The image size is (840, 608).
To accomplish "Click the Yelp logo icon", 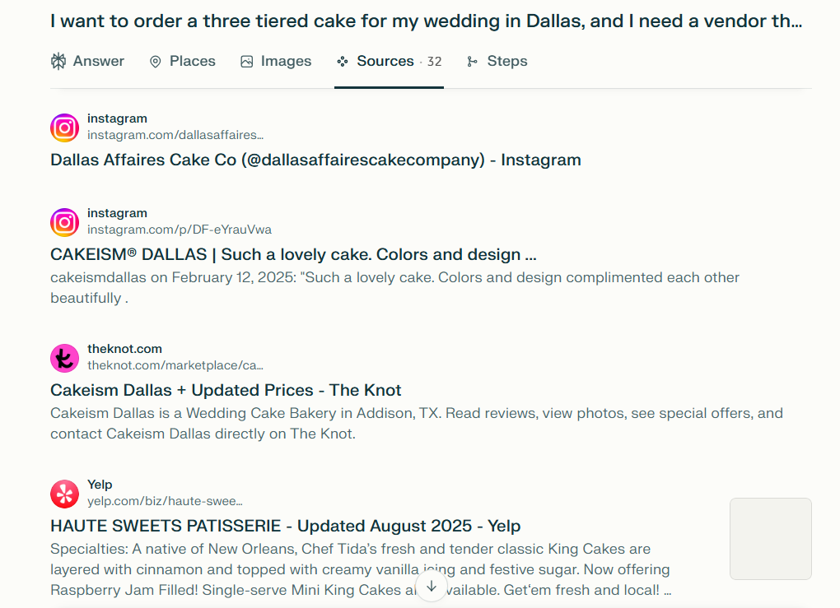I will 65,494.
